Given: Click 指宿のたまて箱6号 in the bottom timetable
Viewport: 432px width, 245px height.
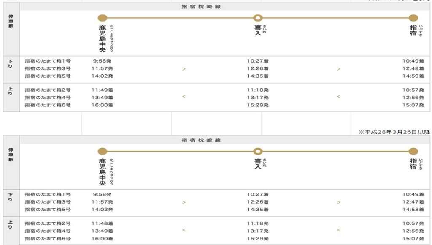Looking at the screenshot, I should click(48, 239).
